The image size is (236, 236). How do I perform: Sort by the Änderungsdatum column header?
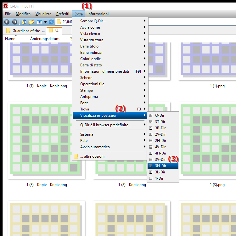[45, 39]
